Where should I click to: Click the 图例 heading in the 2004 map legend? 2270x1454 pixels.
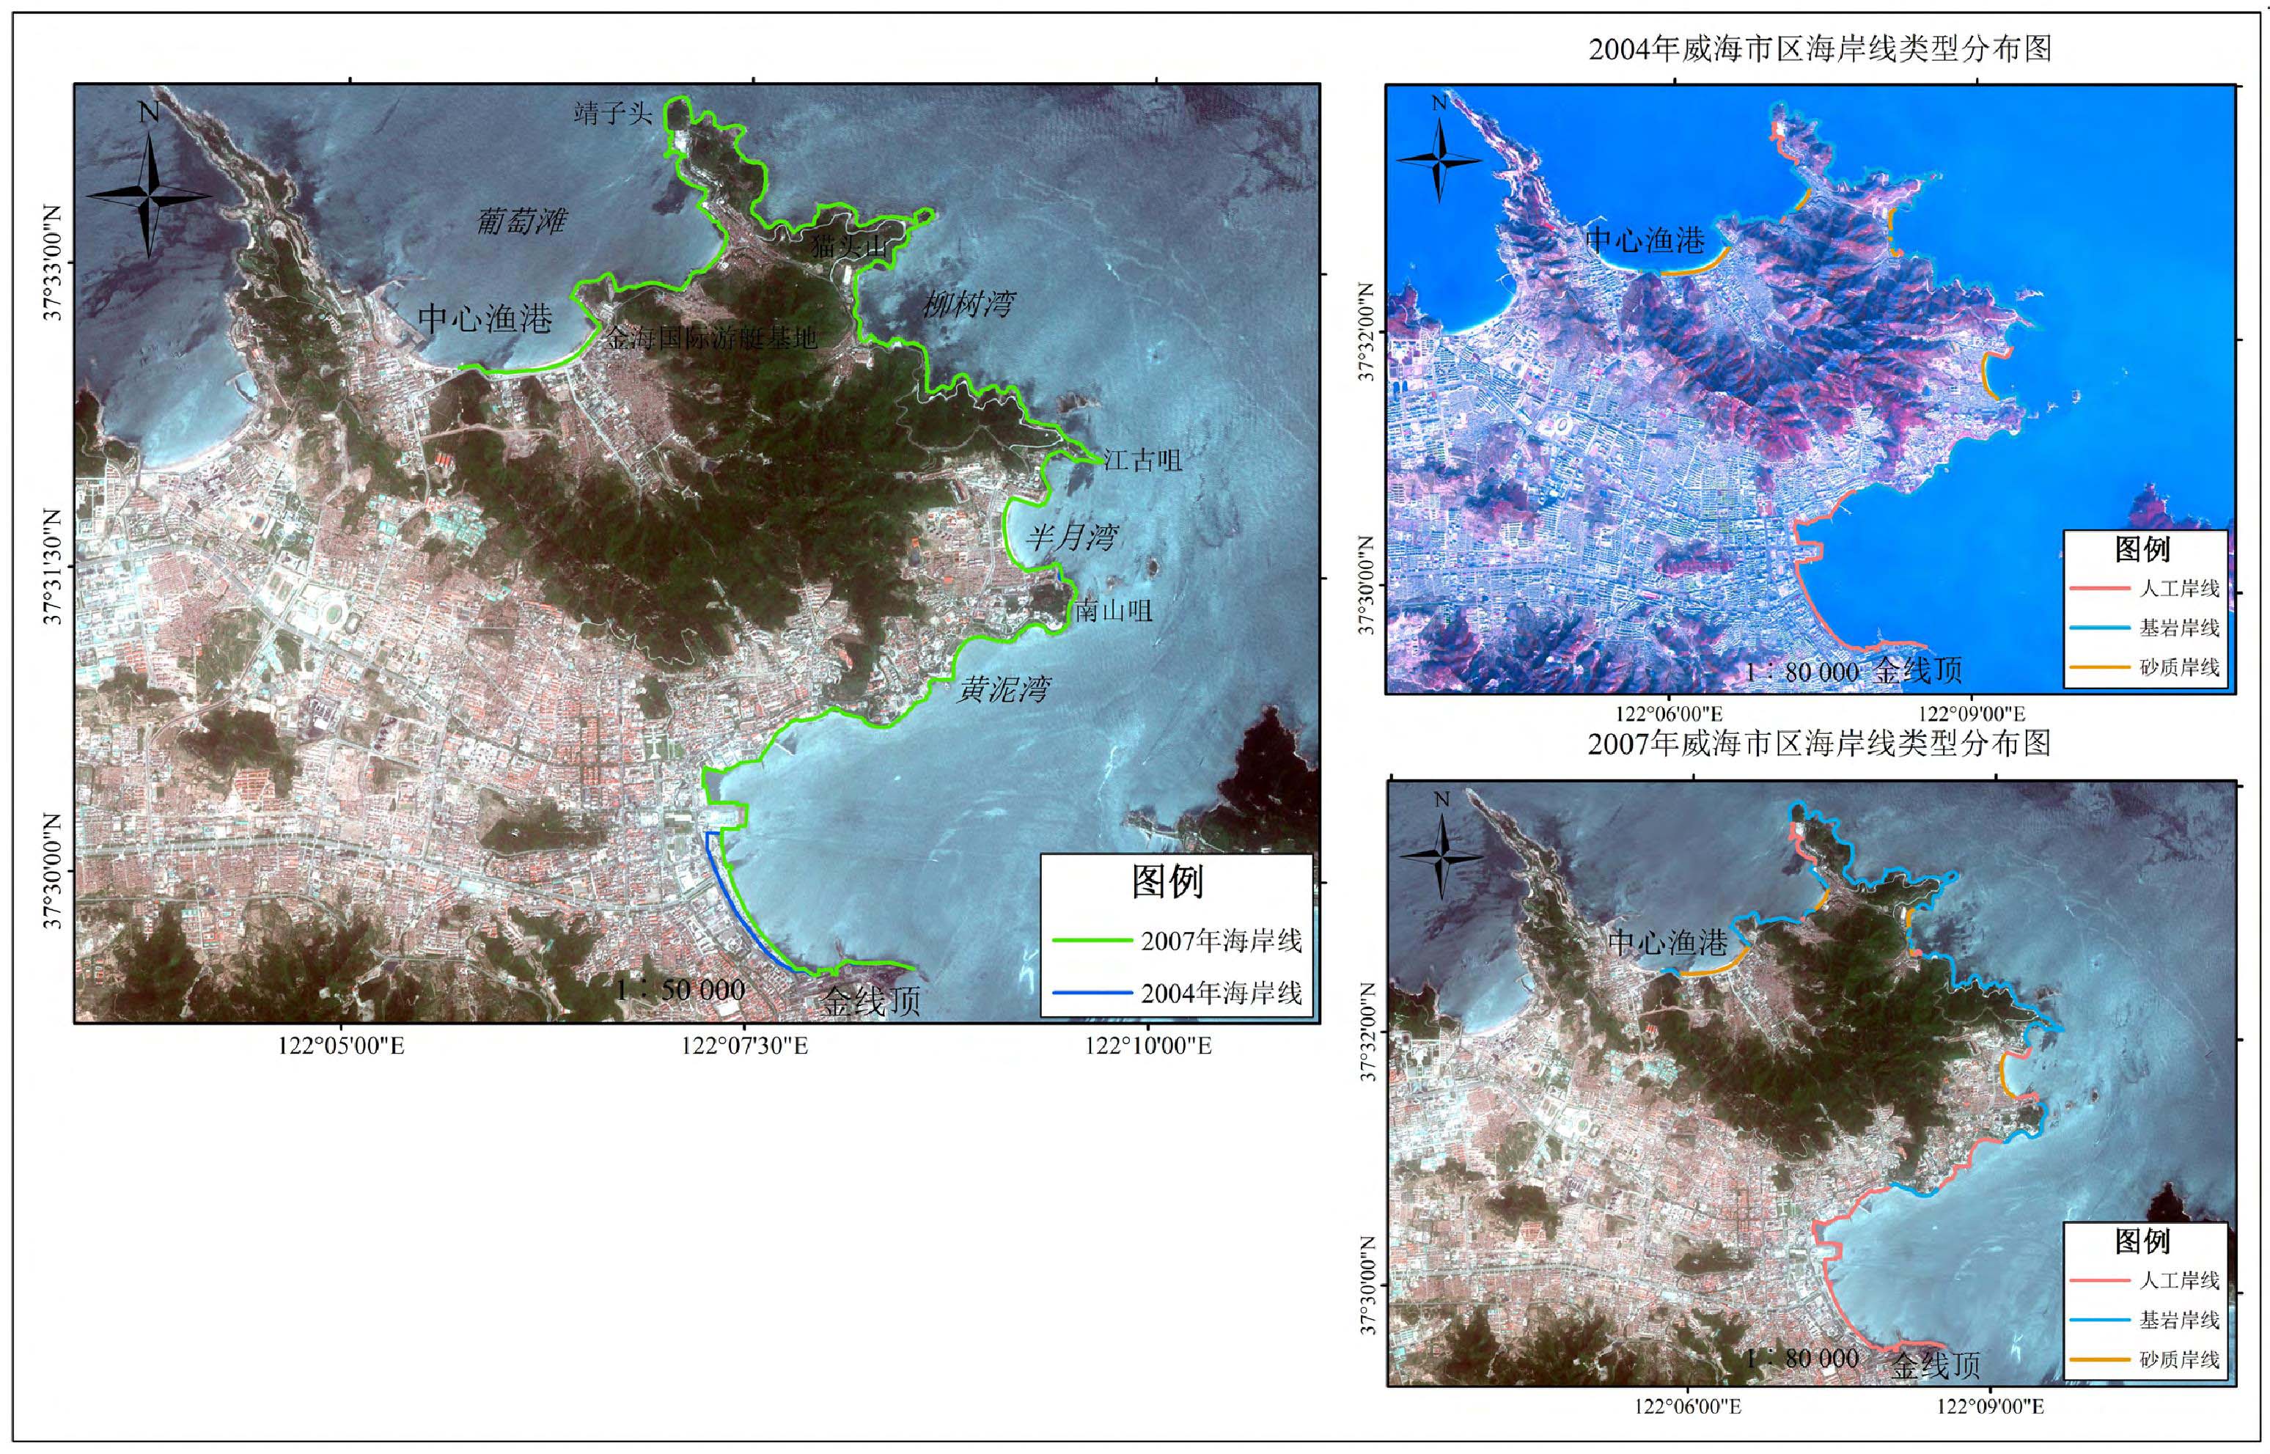click(2142, 548)
